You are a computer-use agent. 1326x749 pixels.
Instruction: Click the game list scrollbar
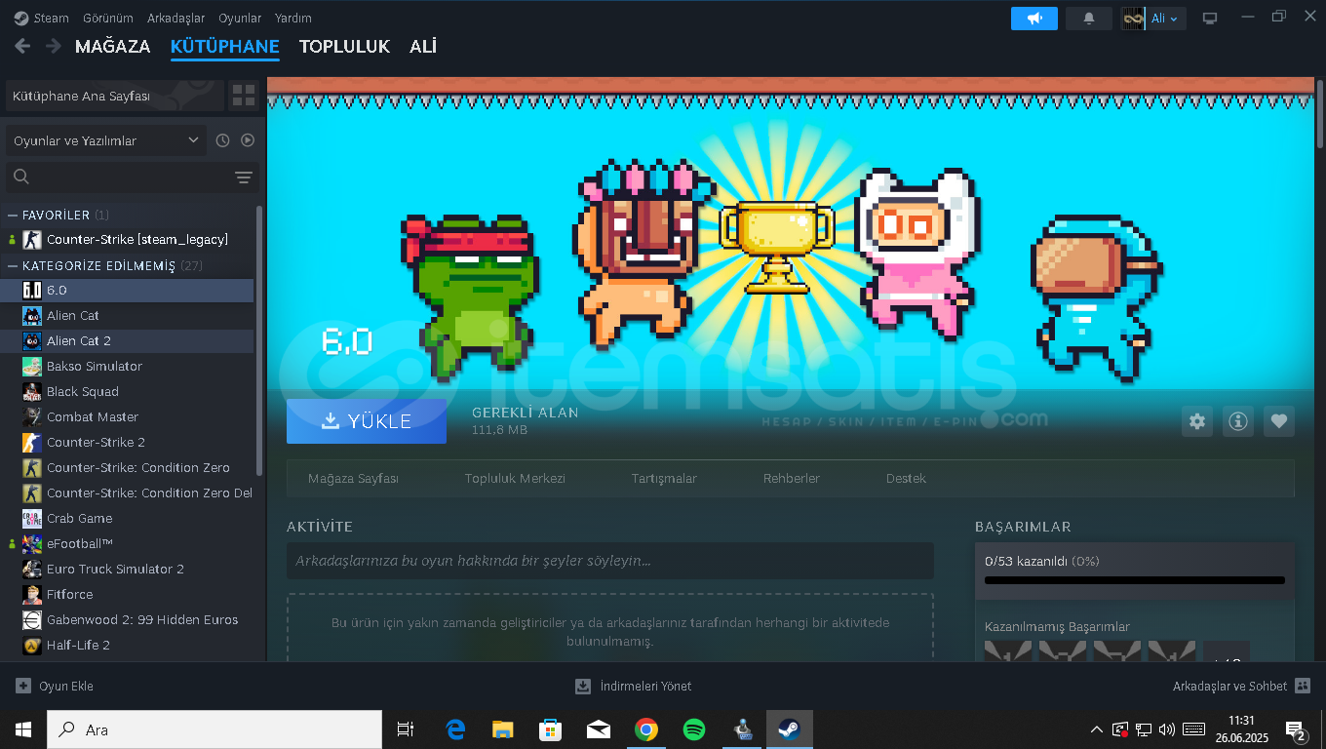[x=258, y=339]
